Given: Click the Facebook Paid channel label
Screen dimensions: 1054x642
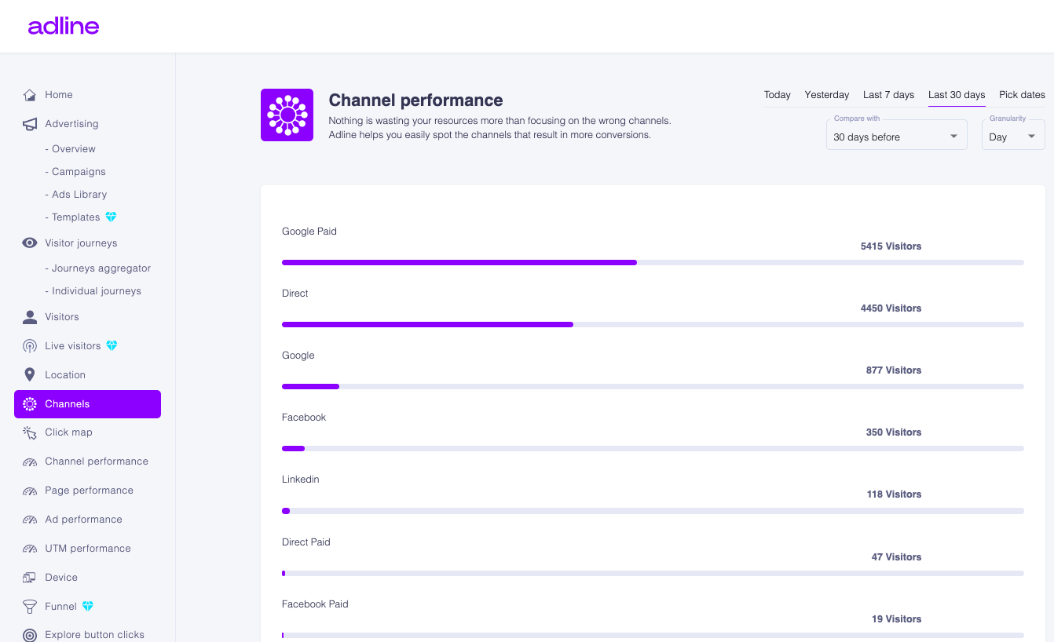Looking at the screenshot, I should pos(315,604).
